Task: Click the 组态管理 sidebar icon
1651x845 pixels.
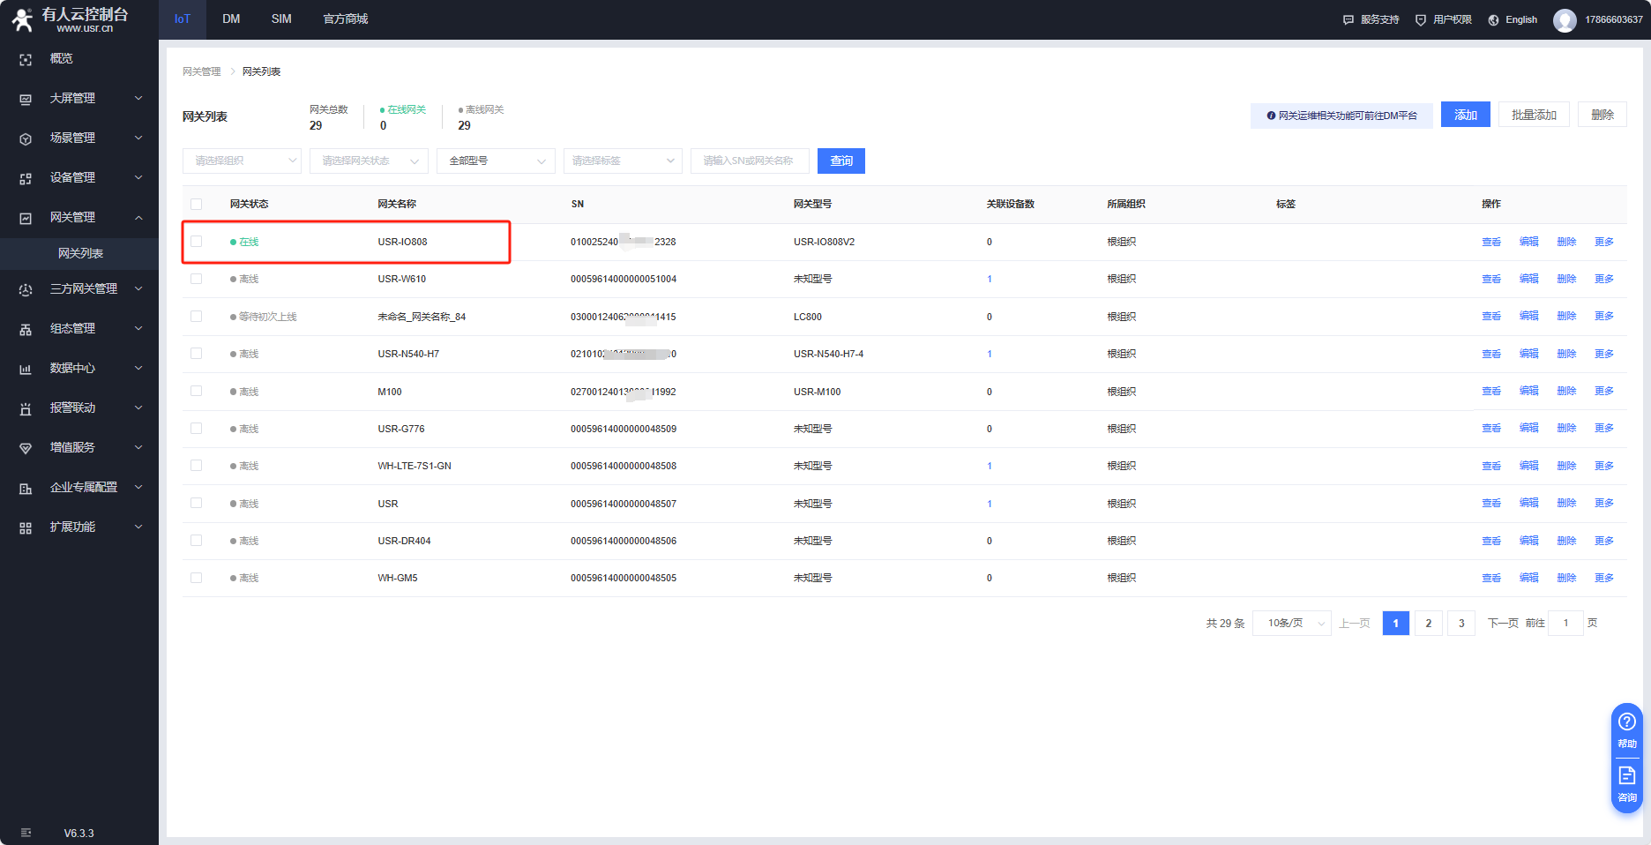Action: coord(26,329)
